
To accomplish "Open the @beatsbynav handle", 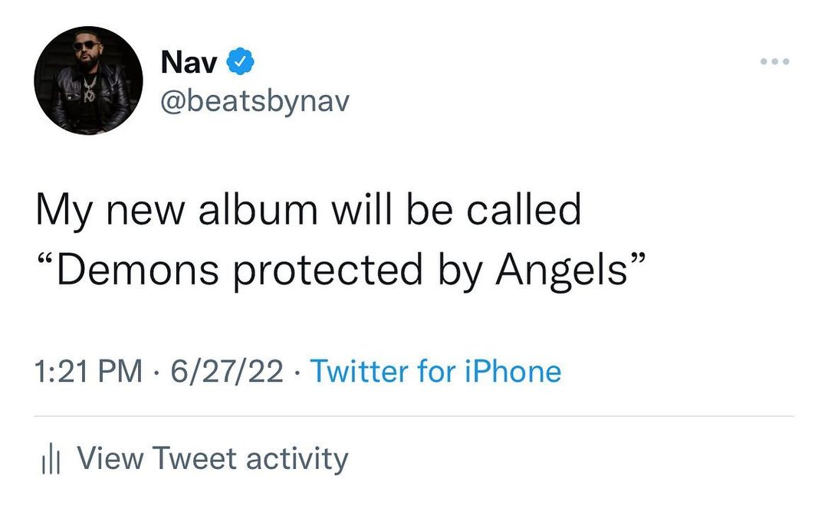I will coord(255,100).
